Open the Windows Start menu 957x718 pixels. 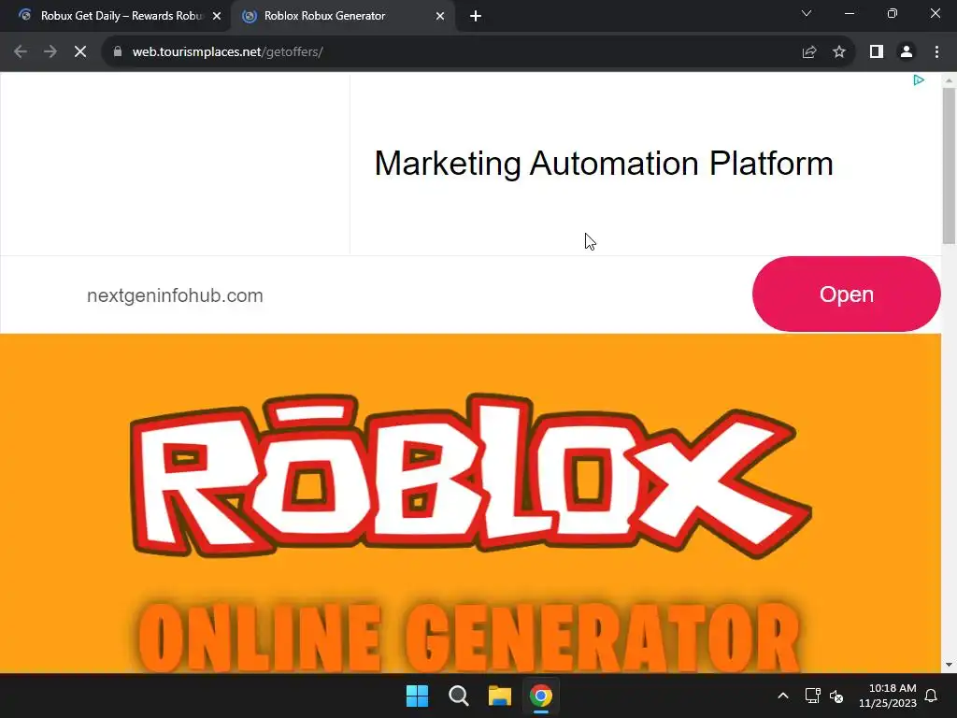tap(418, 696)
